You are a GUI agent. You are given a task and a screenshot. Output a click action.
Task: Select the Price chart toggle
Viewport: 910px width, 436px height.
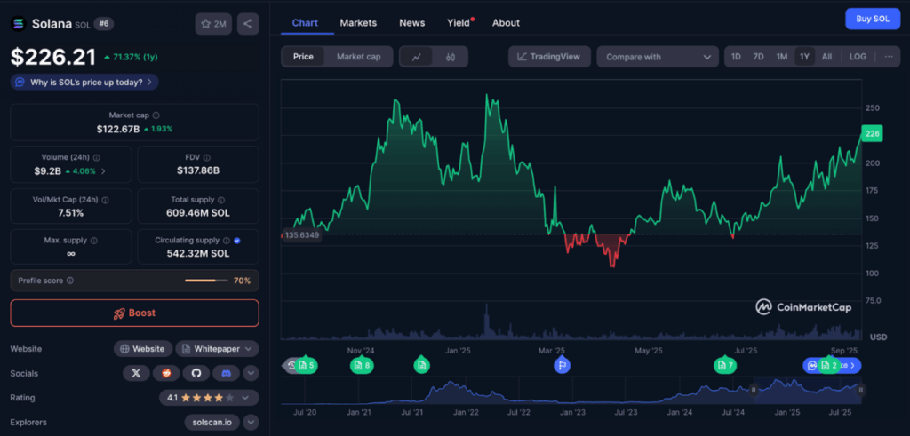click(303, 57)
